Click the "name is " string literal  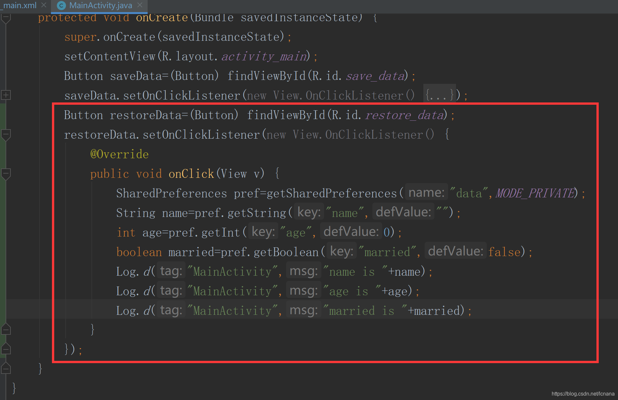(x=355, y=271)
